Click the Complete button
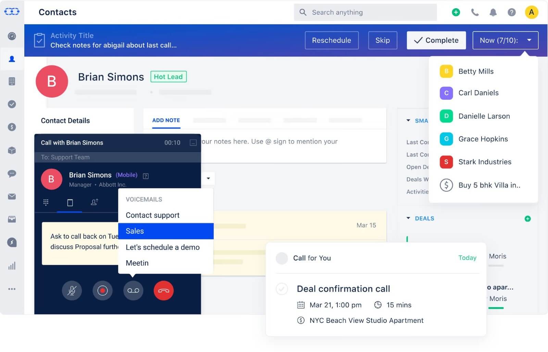 click(436, 40)
